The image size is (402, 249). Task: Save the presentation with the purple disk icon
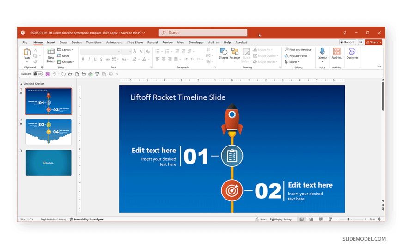[48, 74]
